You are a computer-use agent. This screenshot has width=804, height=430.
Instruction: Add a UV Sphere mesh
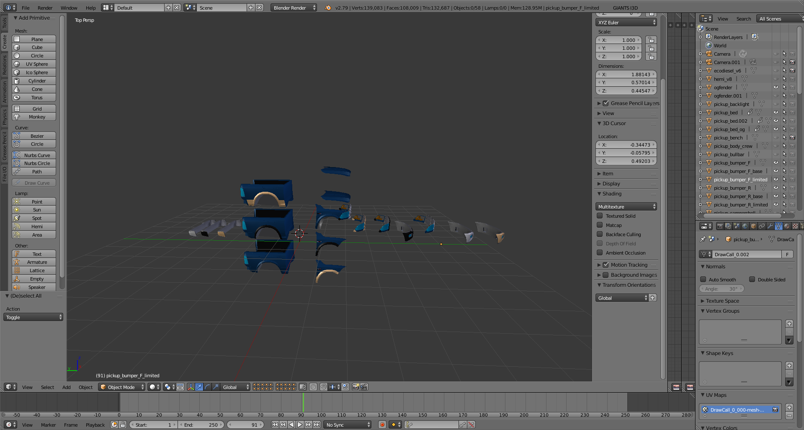(x=34, y=64)
